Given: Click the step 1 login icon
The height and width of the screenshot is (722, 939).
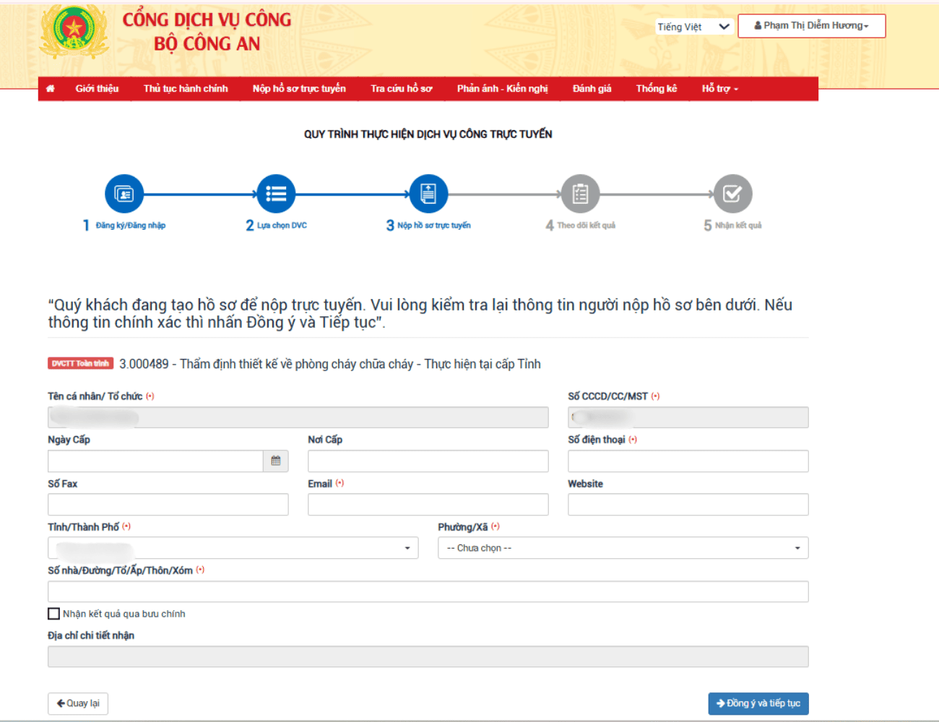Looking at the screenshot, I should (124, 194).
